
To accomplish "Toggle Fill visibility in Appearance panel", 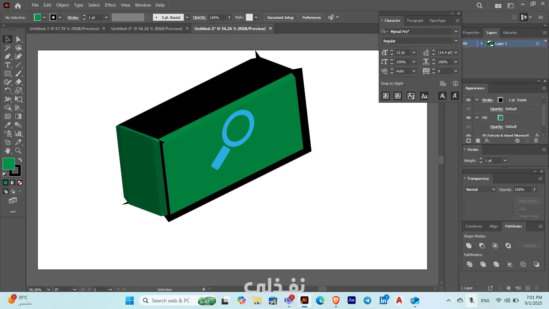I will (468, 118).
